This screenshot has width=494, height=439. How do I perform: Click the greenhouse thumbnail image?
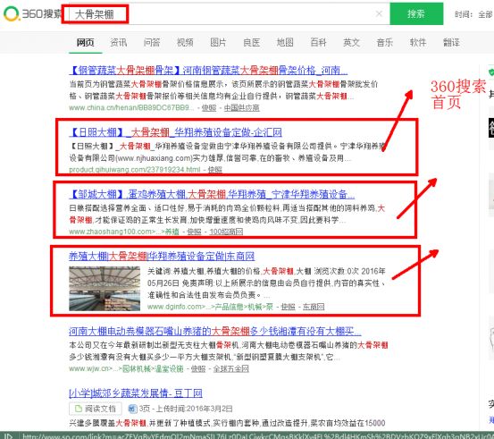pyautogui.click(x=105, y=289)
